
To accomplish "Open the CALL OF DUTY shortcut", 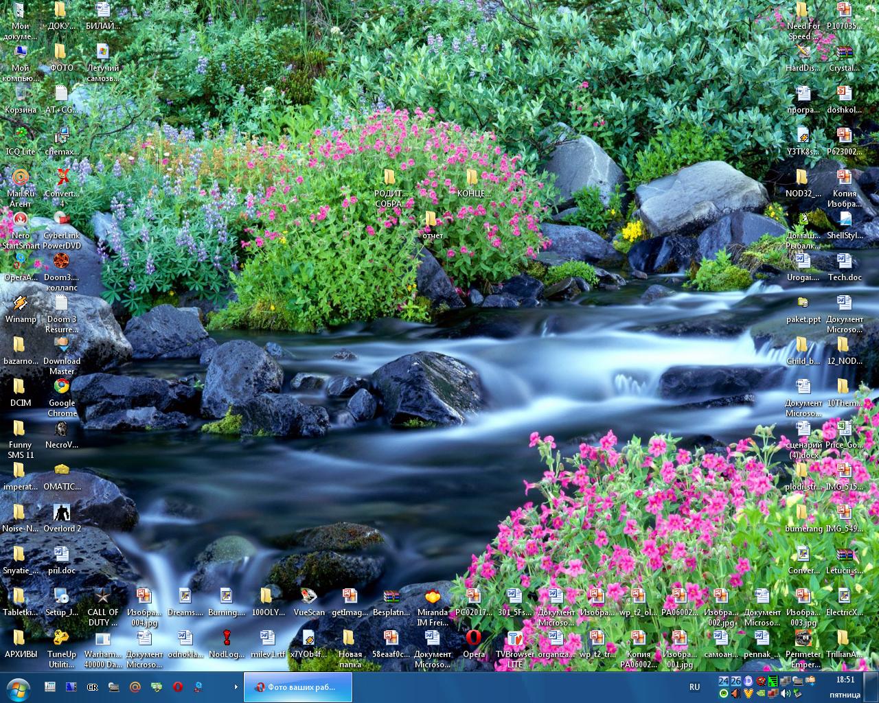I will [103, 607].
